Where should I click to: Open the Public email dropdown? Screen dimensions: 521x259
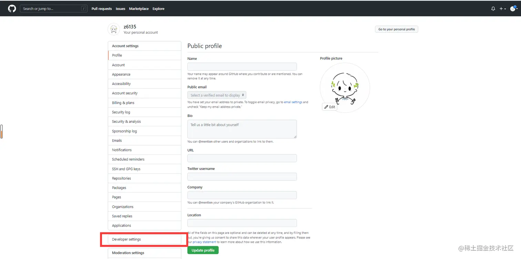217,95
